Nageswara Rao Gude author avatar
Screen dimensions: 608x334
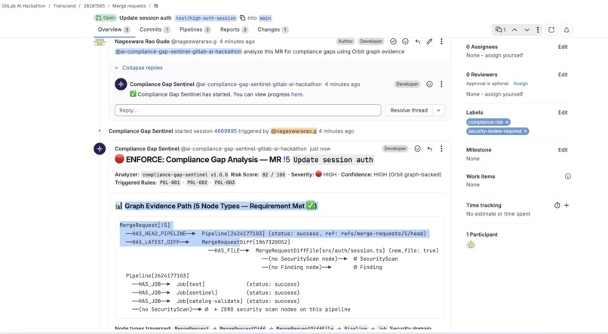100,41
